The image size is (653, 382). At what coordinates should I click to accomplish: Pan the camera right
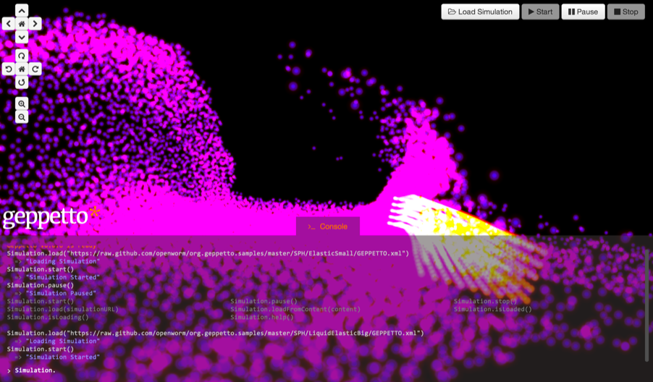[35, 24]
